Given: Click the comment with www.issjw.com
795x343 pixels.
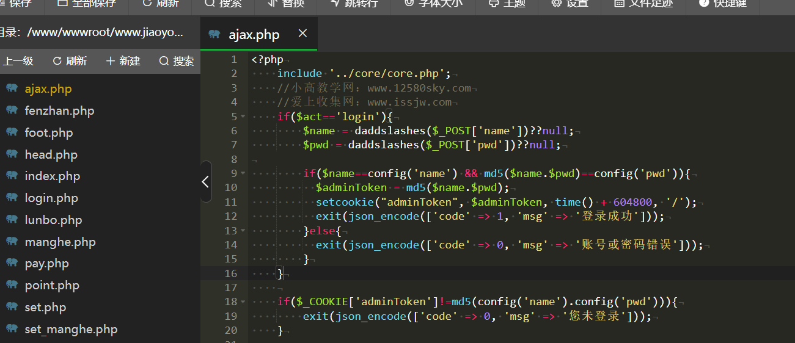Looking at the screenshot, I should click(364, 102).
